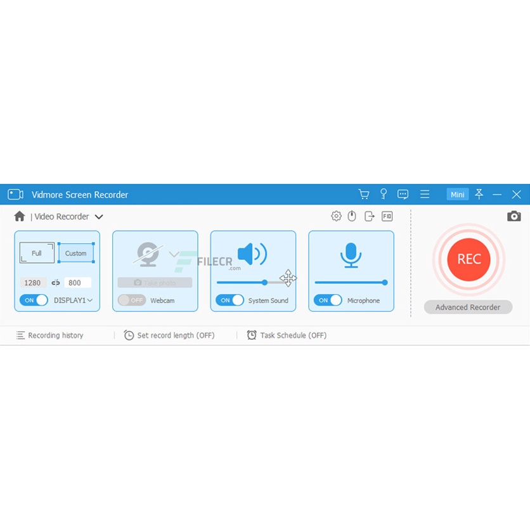Screen dimensions: 530x530
Task: Take a screenshot with camera icon
Action: pos(514,216)
